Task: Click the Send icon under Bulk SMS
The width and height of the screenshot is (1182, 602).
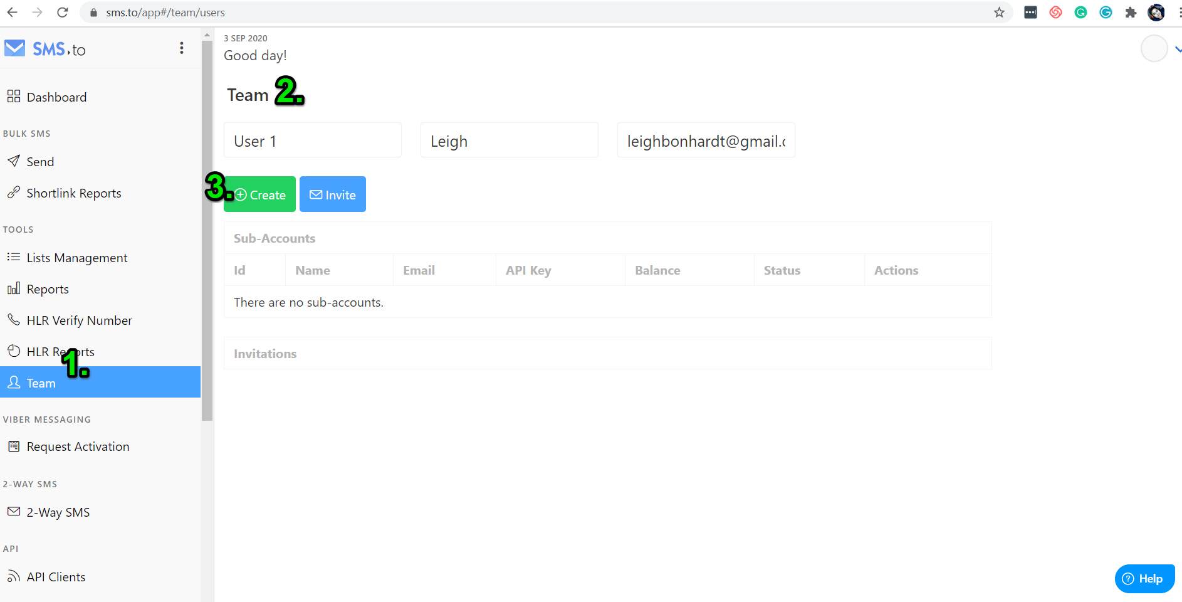Action: pos(14,161)
